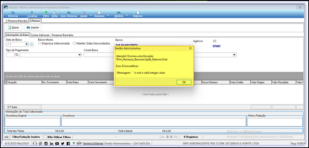Enable the Empresa Selecionada checkbox

[40, 43]
